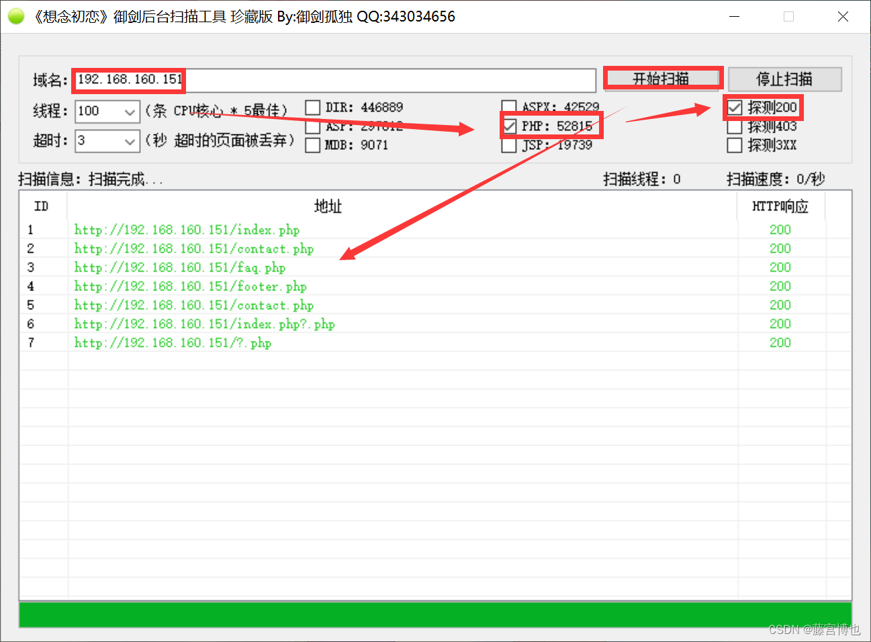Open the 超时 timeout seconds dropdown
The image size is (871, 642).
(x=130, y=141)
